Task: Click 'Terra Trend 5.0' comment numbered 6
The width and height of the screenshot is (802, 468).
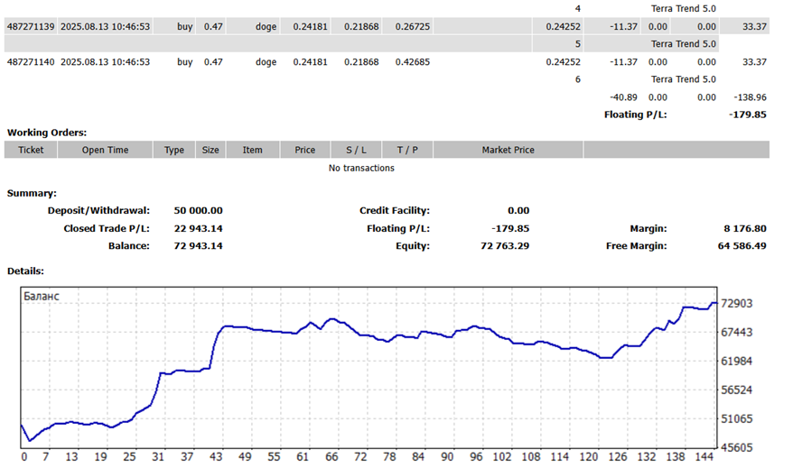Action: 684,79
